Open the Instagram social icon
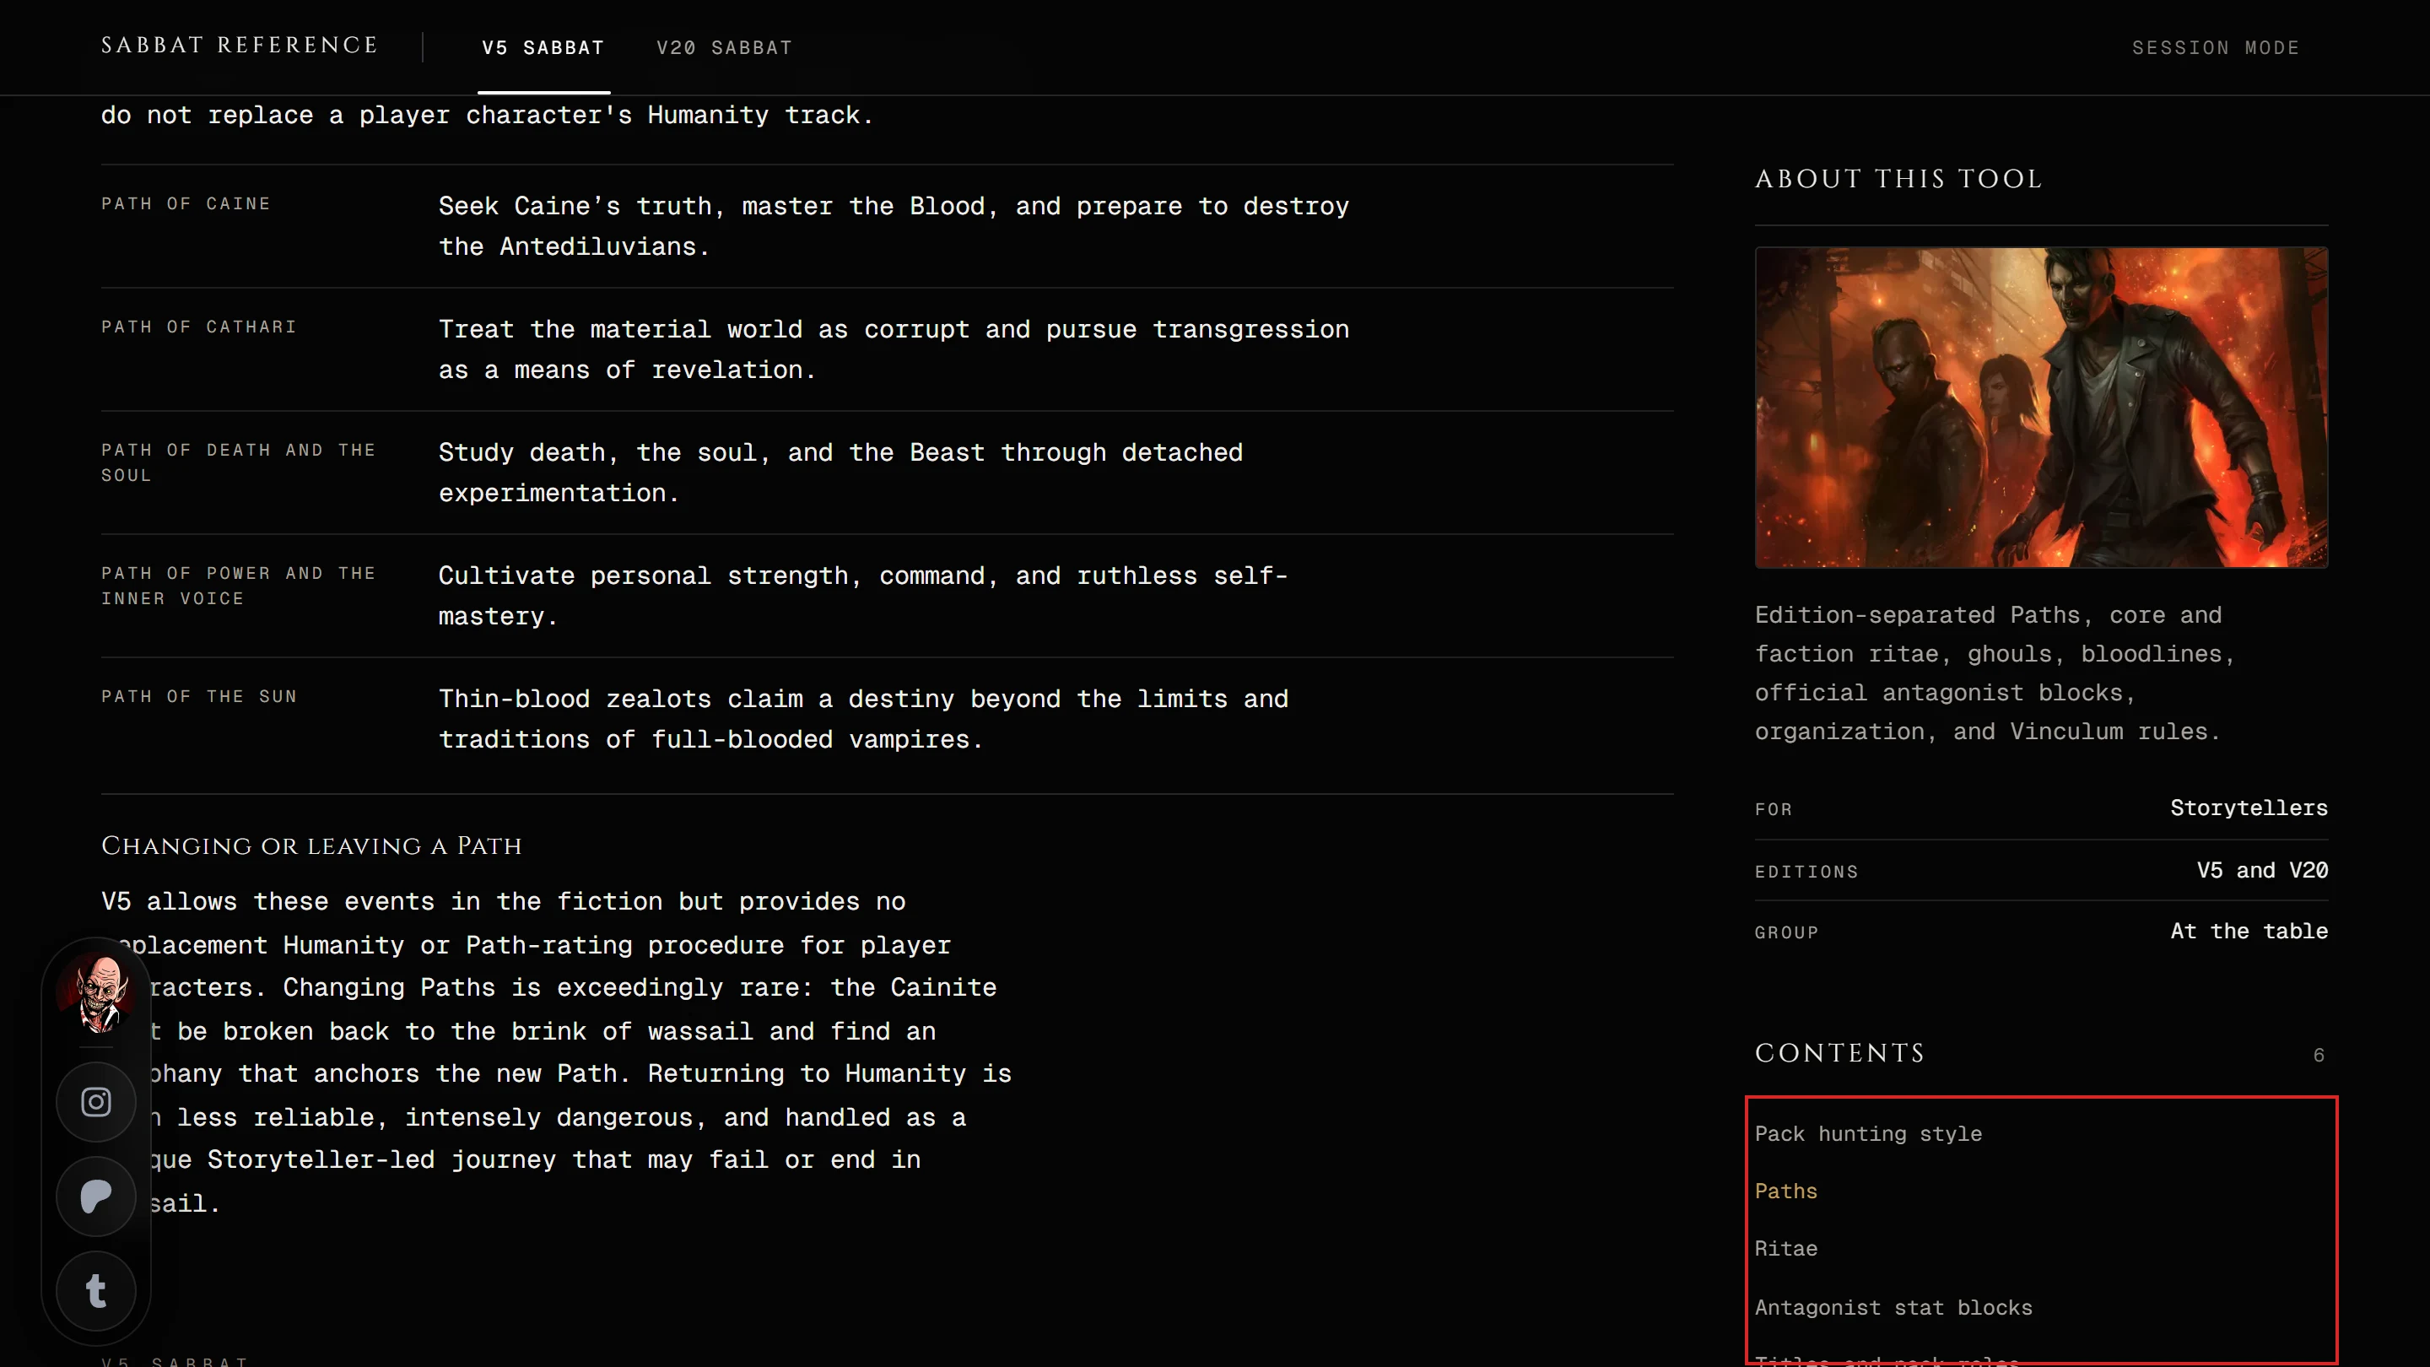This screenshot has height=1367, width=2430. click(95, 1102)
